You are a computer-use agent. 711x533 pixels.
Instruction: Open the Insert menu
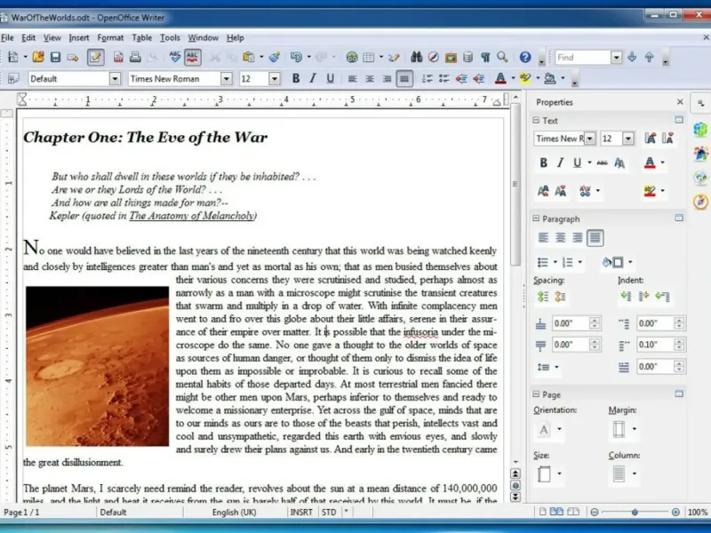79,37
